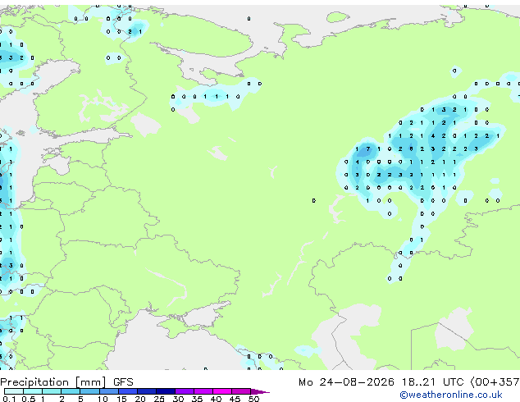Select the 'Mo 24-08-2026' date text
Viewport: 520px width, 402px height.
[346, 382]
